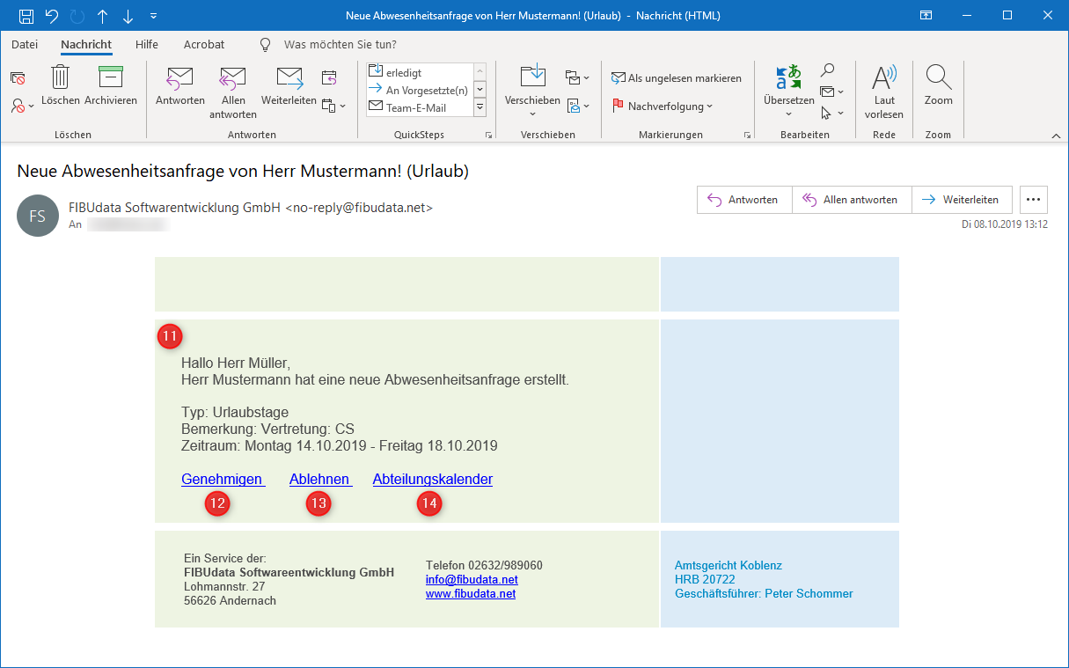
Task: Switch to the Hilfe ribbon tab
Action: click(x=147, y=44)
